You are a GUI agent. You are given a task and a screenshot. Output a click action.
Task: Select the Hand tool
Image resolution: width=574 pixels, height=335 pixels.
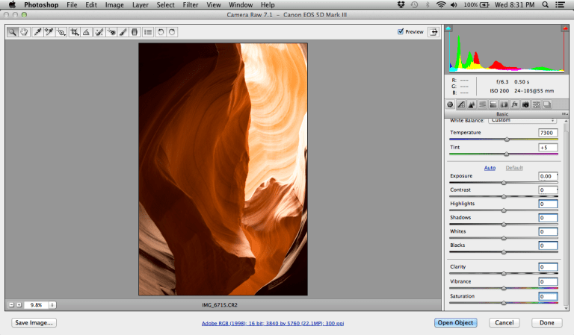(x=24, y=32)
